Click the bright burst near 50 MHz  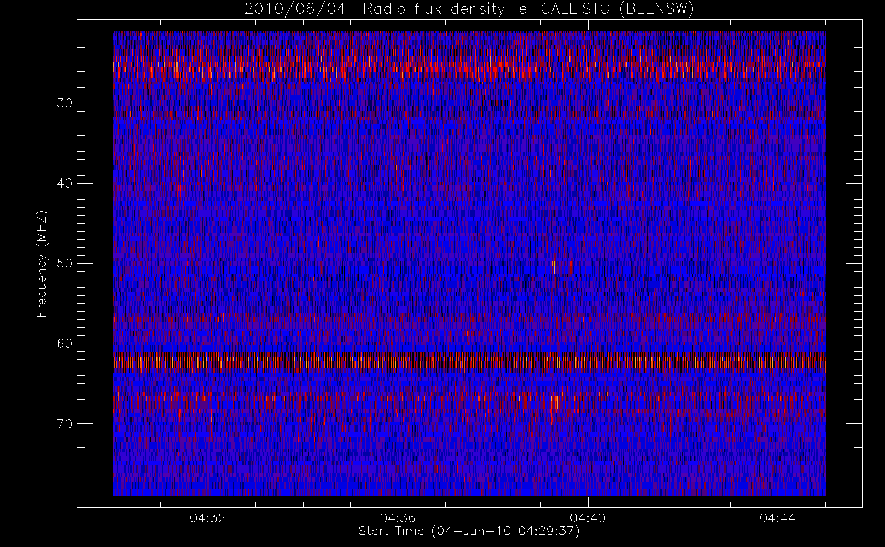pos(555,266)
